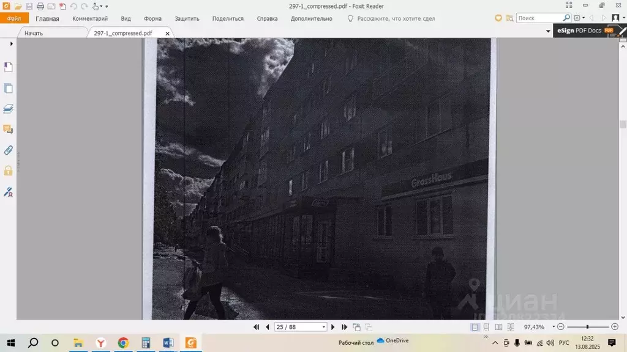Open the page number dropdown arrow

tap(323, 328)
